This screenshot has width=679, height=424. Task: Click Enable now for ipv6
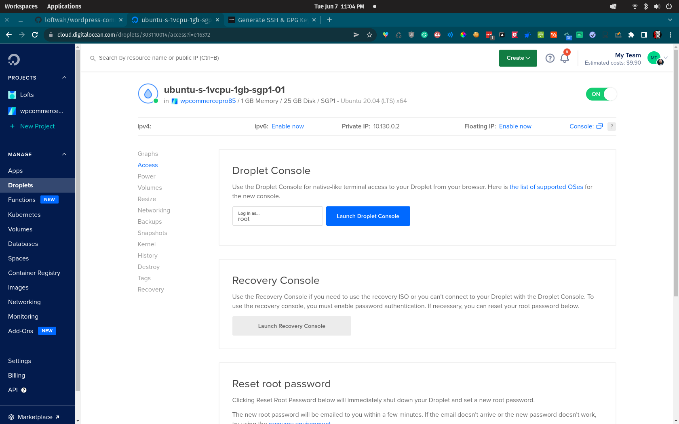click(288, 126)
